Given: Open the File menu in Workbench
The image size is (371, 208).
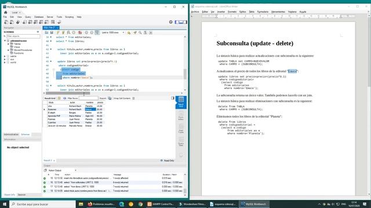Looking at the screenshot, I should 5,17.
